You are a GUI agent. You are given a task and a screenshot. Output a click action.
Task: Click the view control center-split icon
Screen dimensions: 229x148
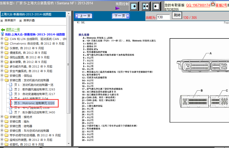click(146, 6)
